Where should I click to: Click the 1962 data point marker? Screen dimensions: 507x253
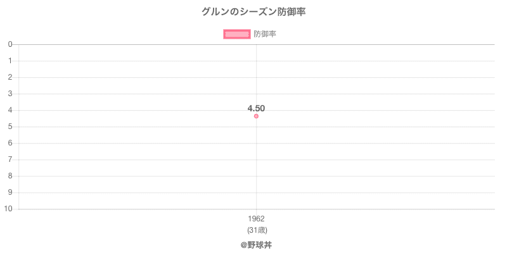coord(256,116)
